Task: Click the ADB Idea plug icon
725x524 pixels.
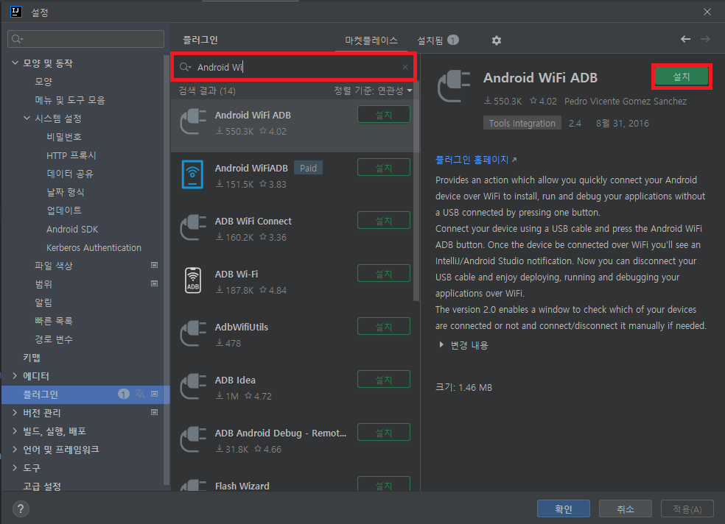Action: [x=193, y=386]
